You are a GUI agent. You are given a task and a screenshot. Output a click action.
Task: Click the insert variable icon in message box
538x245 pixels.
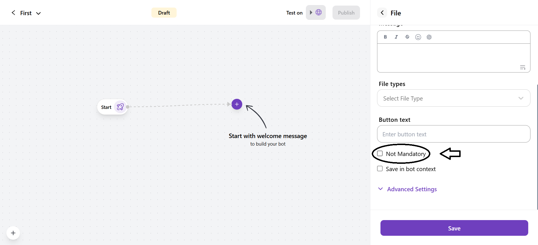coord(523,67)
